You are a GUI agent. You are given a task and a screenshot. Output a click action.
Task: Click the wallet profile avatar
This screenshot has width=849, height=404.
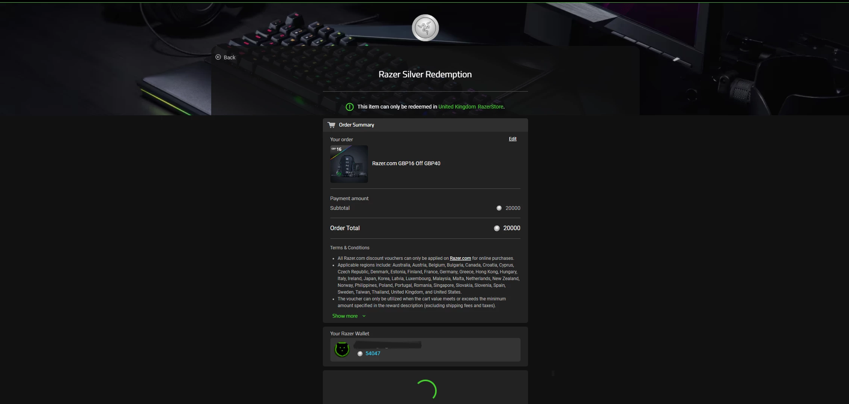point(342,350)
